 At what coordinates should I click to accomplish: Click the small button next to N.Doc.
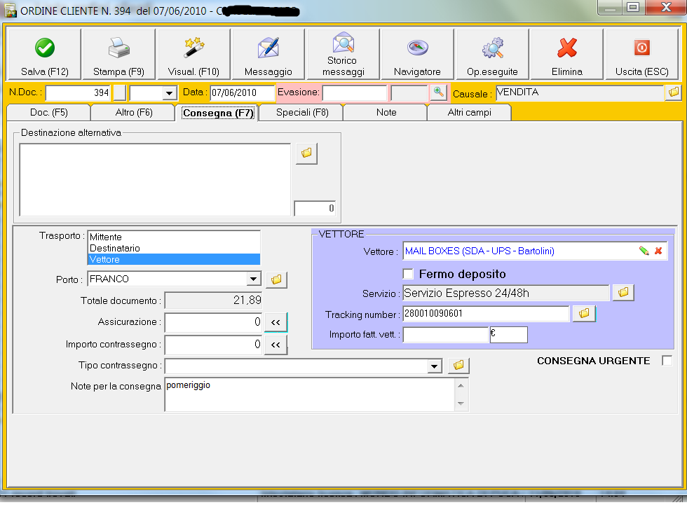[x=120, y=92]
